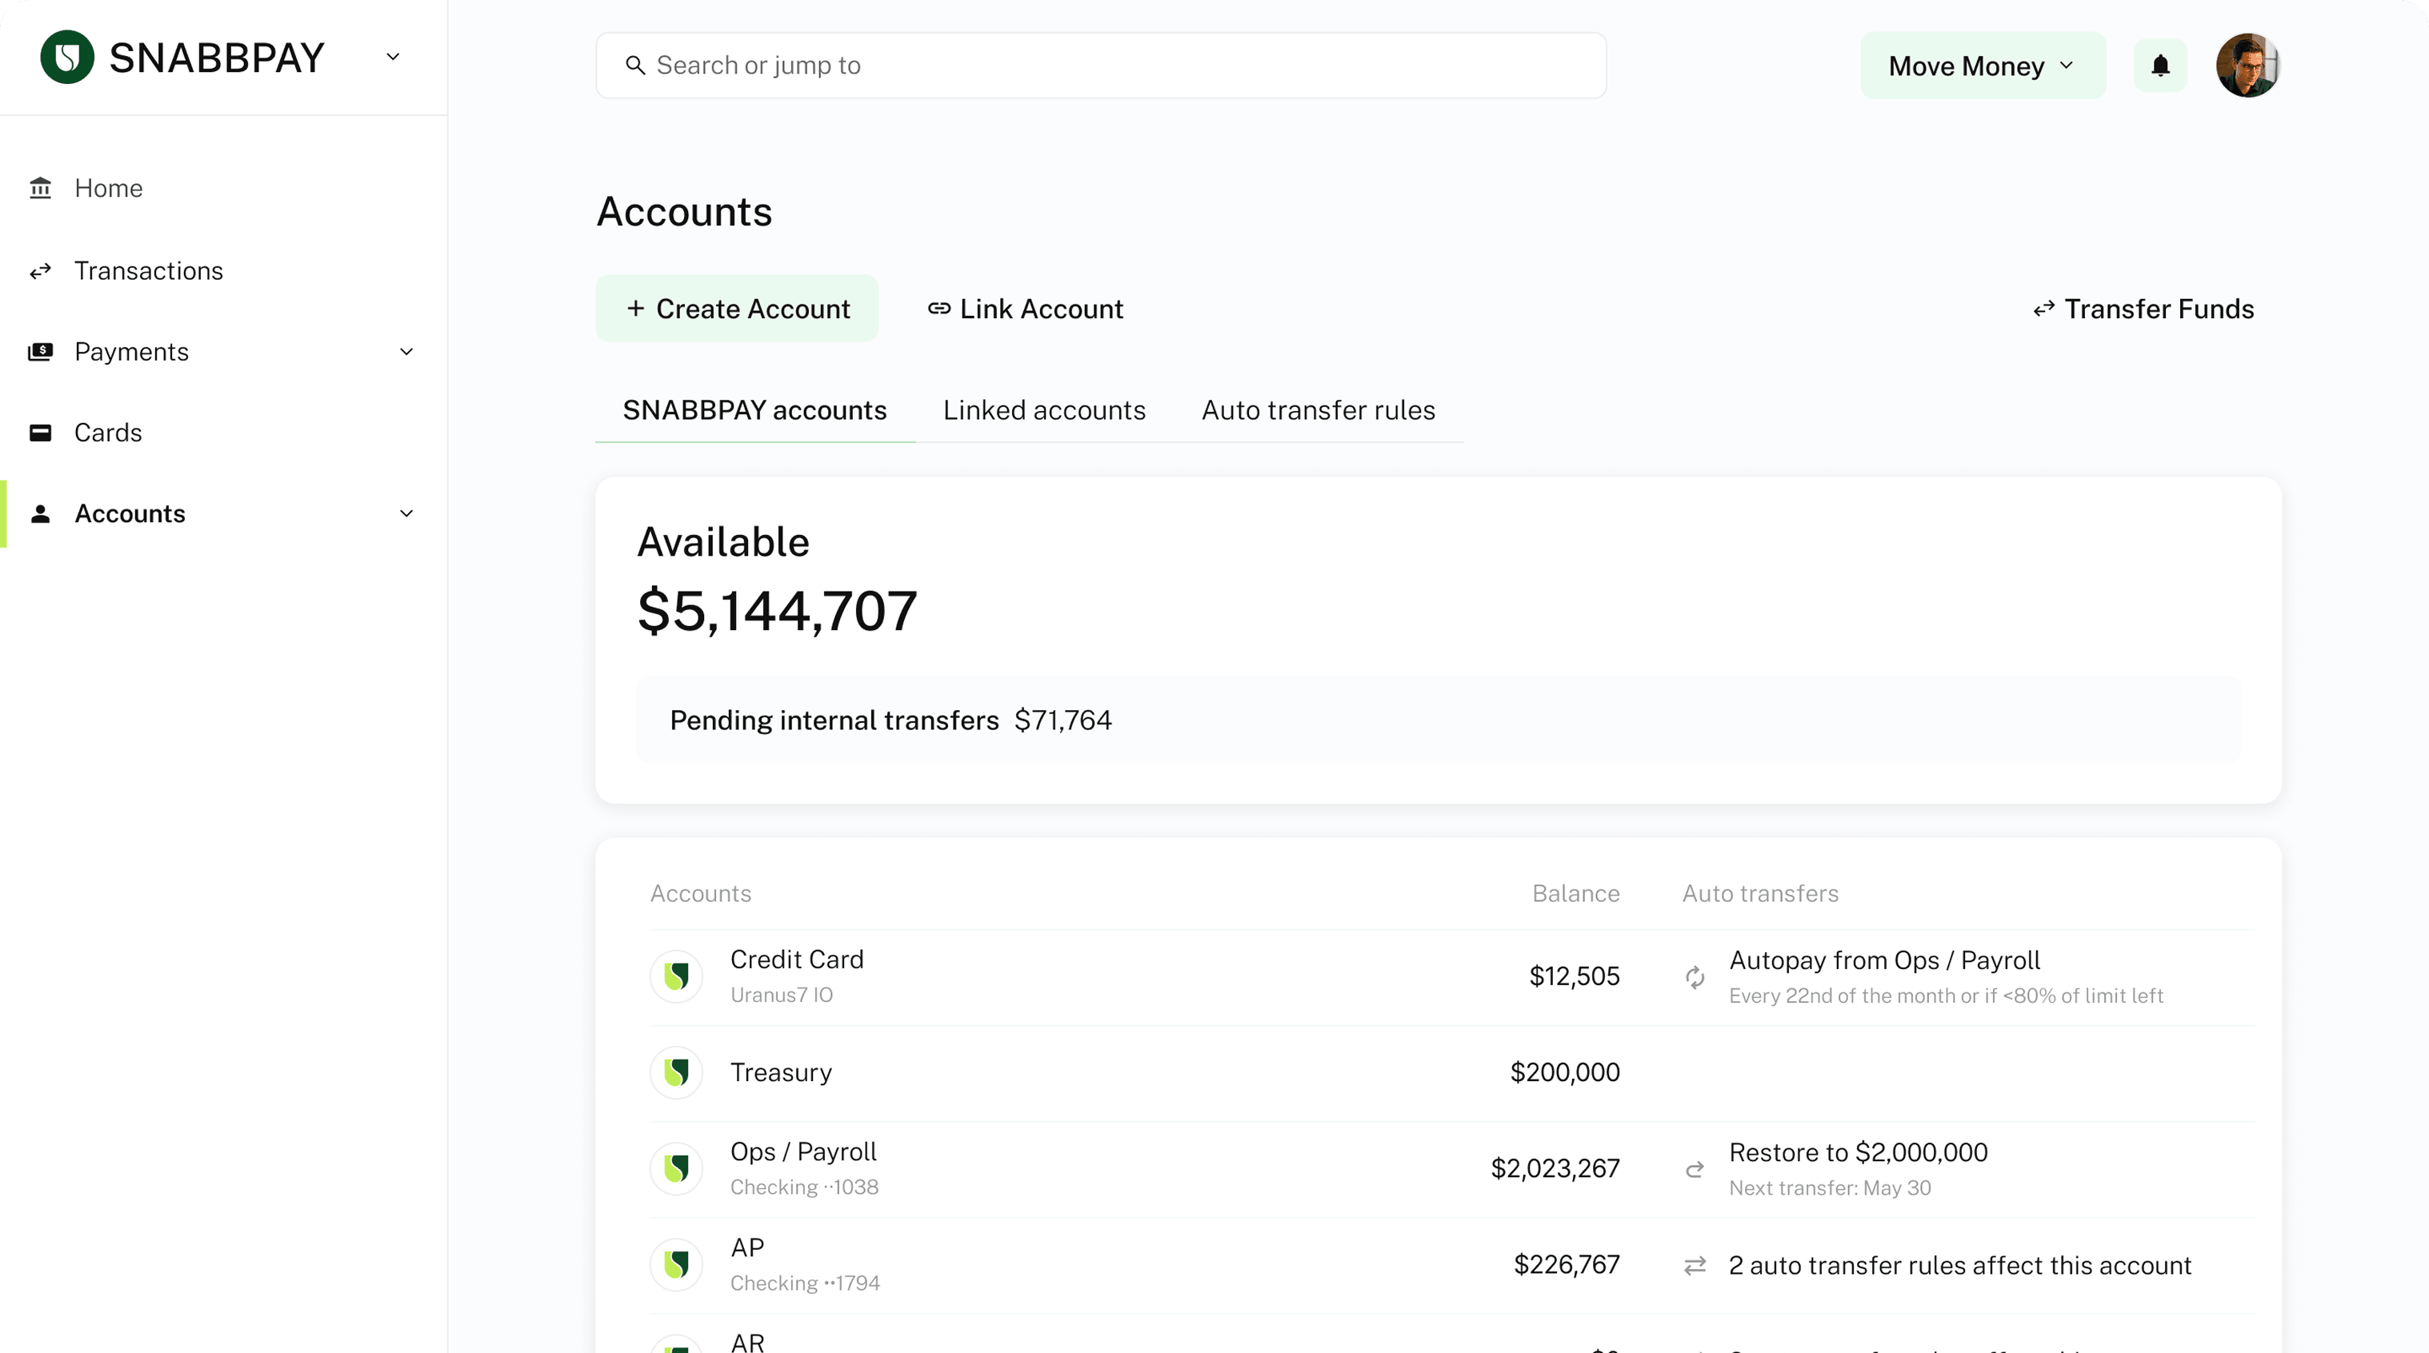Click the restore arrow icon for Ops / Payroll
The width and height of the screenshot is (2429, 1353).
pos(1695,1169)
